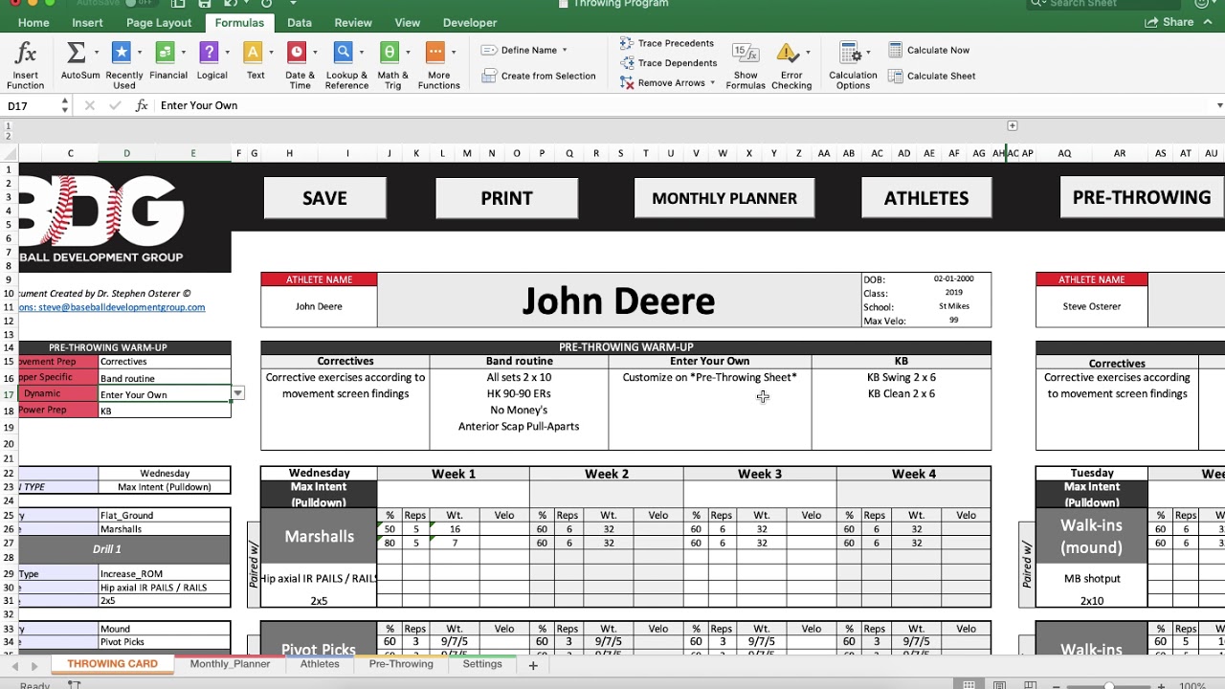Click Remove Arrows
Screen dimensions: 1225x689
[x=662, y=83]
